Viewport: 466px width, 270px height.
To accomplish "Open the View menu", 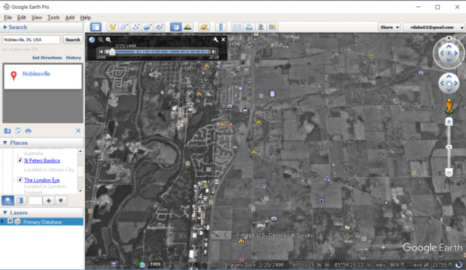I will [37, 17].
